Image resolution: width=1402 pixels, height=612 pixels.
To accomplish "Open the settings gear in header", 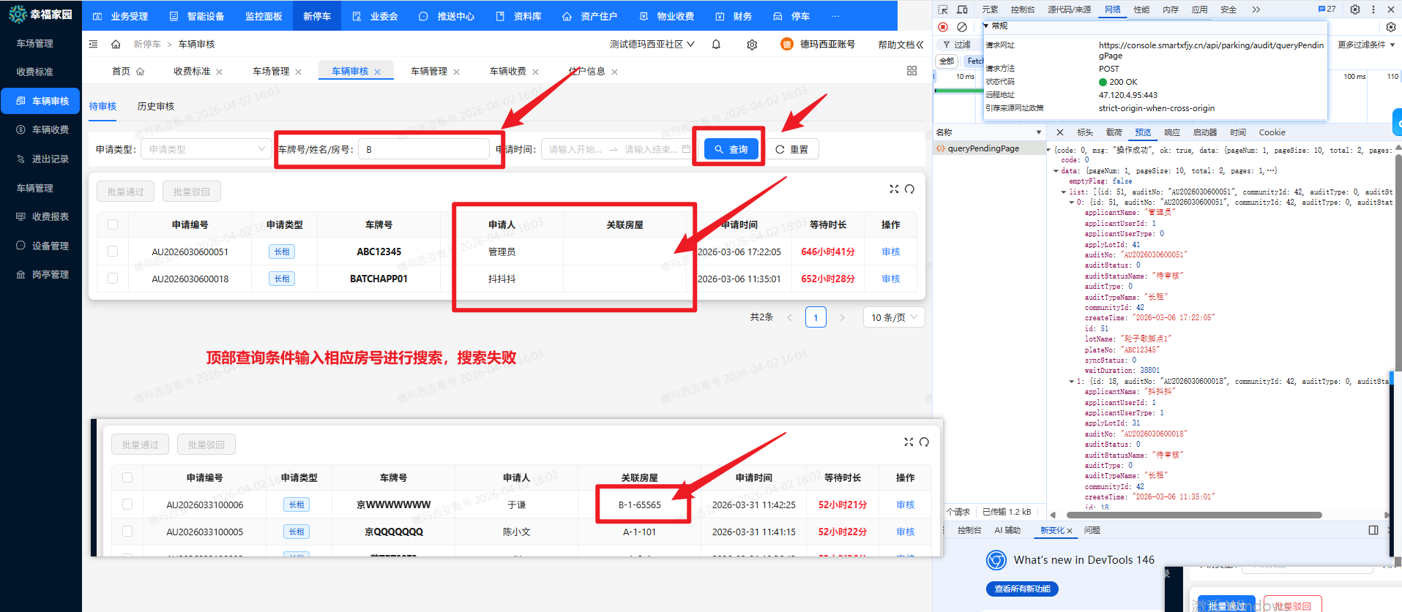I will point(752,45).
